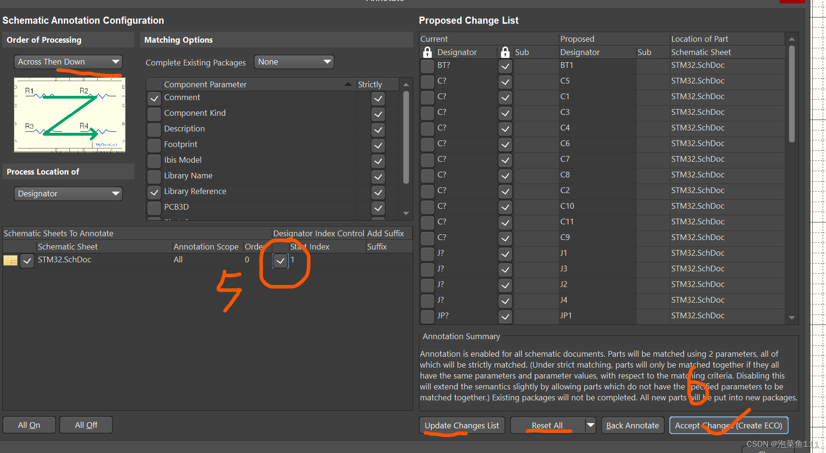Select the proposed C10 designator cell
The image size is (826, 453).
click(597, 206)
